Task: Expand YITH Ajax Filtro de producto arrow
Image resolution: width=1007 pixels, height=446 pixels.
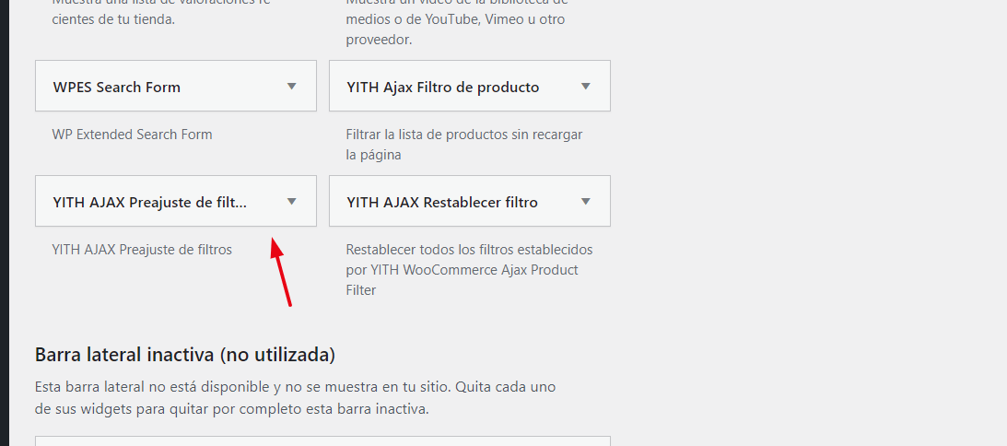Action: pyautogui.click(x=585, y=86)
